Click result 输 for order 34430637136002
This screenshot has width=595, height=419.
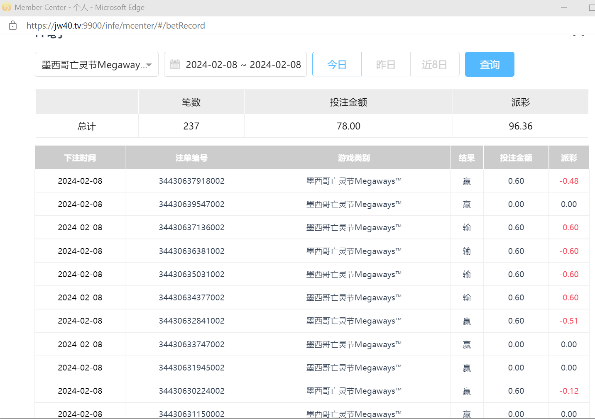pos(467,227)
